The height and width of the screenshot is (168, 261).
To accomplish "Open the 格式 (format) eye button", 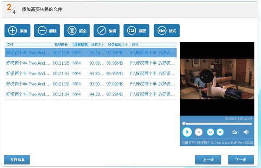I will click(167, 30).
